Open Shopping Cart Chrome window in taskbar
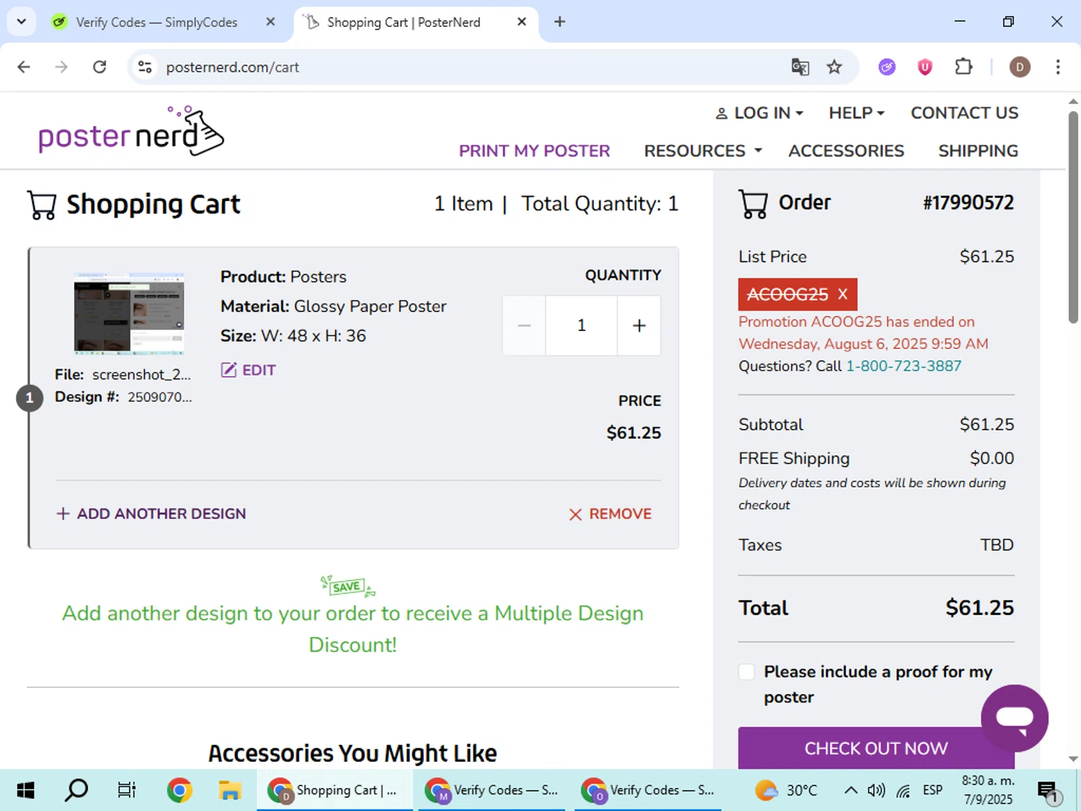1081x811 pixels. [x=334, y=791]
